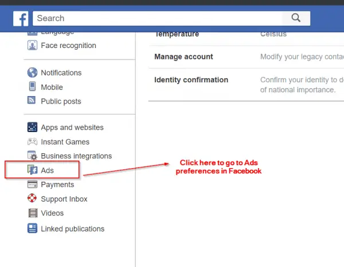
Task: Click the Notifications globe icon
Action: (32, 73)
